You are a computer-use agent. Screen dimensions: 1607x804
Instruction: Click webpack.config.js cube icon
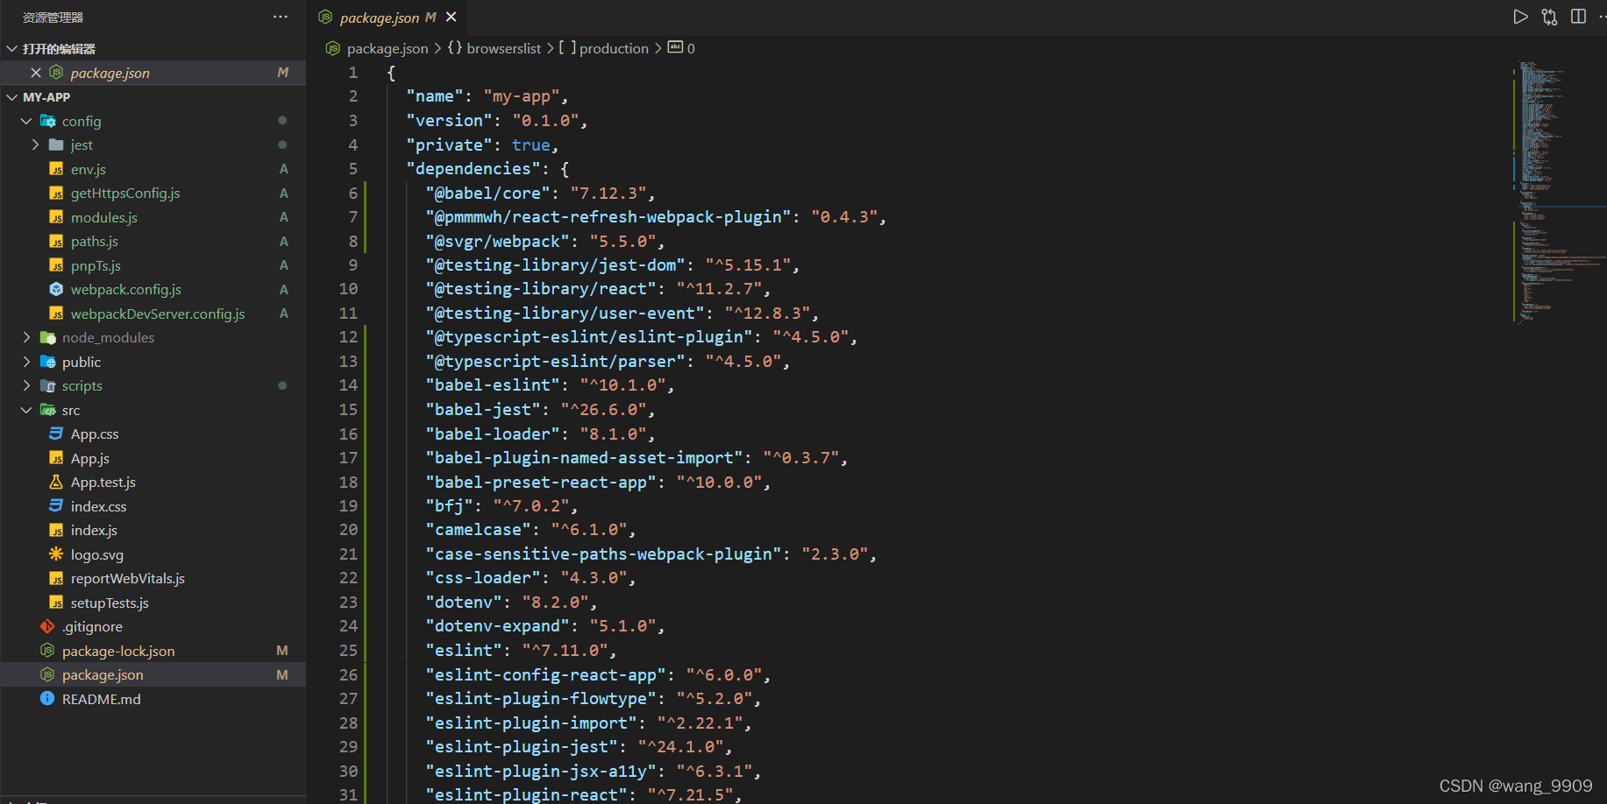pos(56,289)
